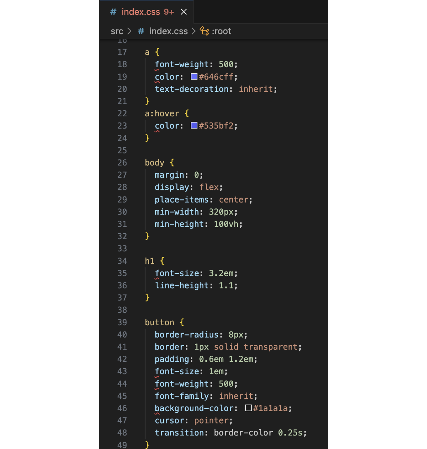Click 'font-weight: 500;' on line 44

pyautogui.click(x=196, y=384)
